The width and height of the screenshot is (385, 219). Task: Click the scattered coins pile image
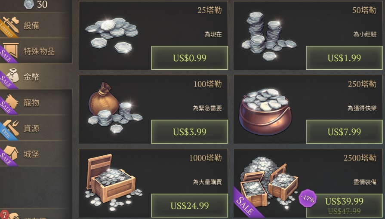[x=112, y=35]
